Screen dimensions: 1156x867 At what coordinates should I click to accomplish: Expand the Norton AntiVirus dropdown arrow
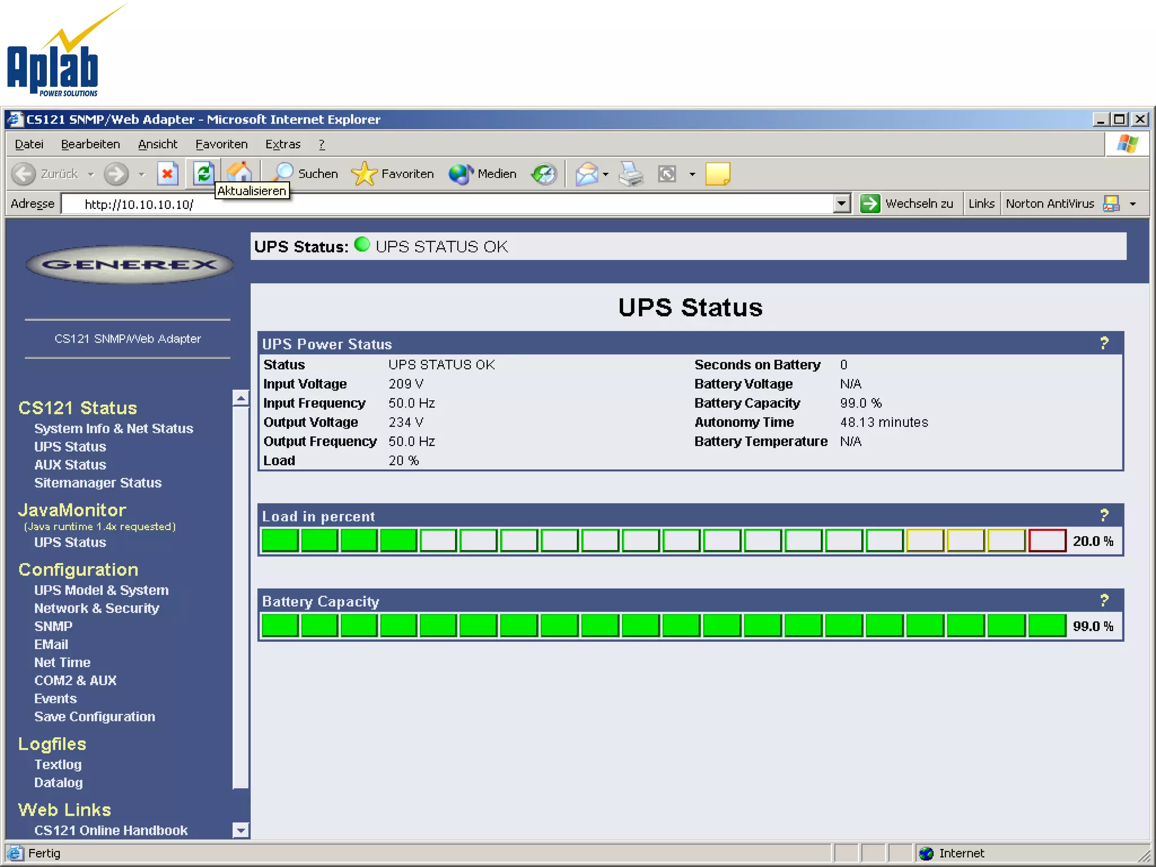coord(1132,204)
